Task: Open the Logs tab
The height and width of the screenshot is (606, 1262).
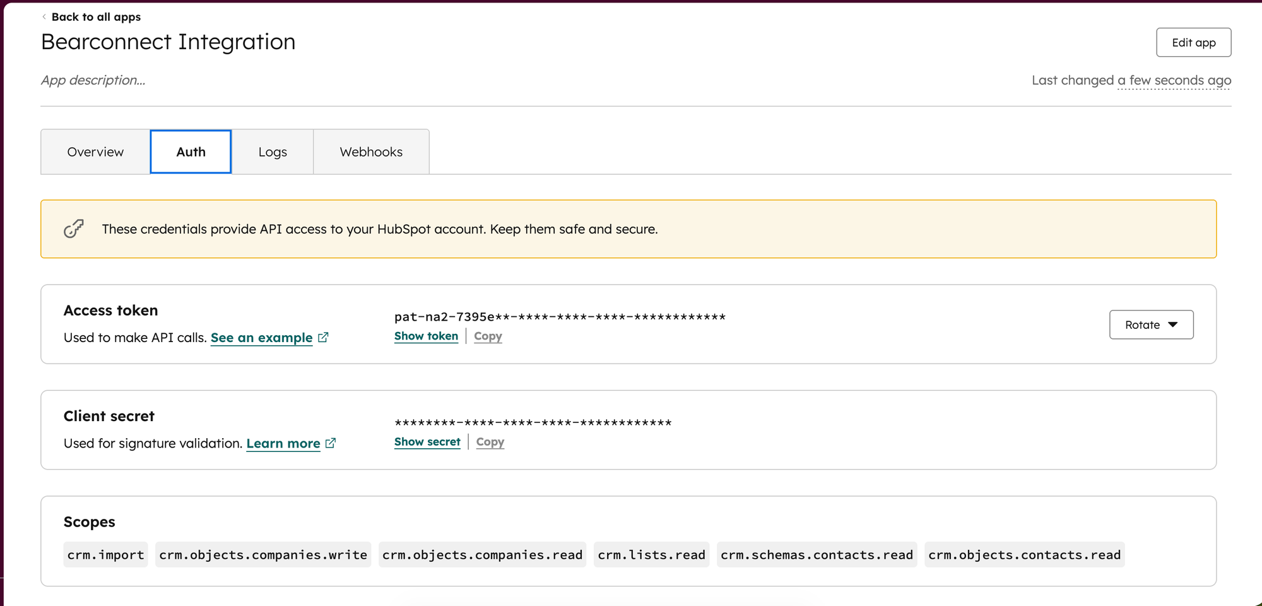Action: click(273, 152)
